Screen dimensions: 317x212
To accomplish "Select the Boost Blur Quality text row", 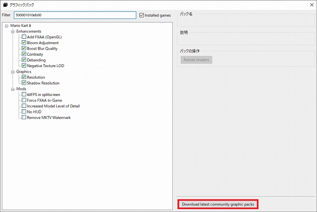I will (42, 49).
